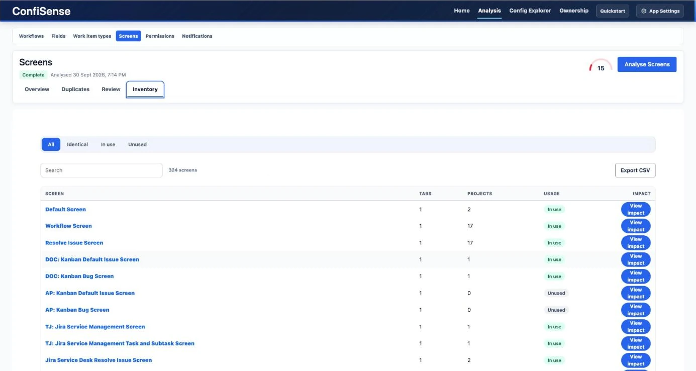View impact for DOC: Kanban Bug Screen

[636, 276]
